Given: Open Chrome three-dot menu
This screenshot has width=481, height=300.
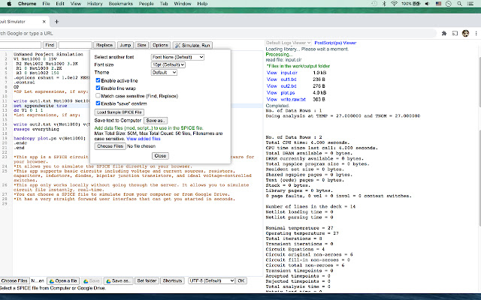Looking at the screenshot, I should [476, 33].
